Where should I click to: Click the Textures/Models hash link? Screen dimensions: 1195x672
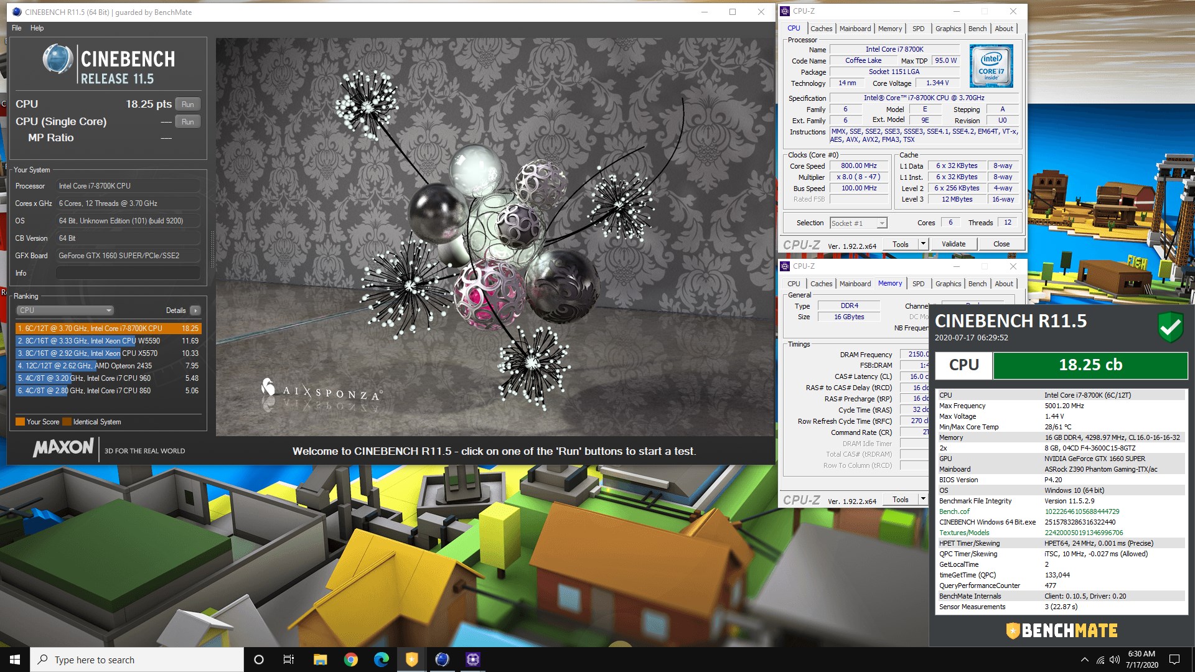coord(1084,533)
